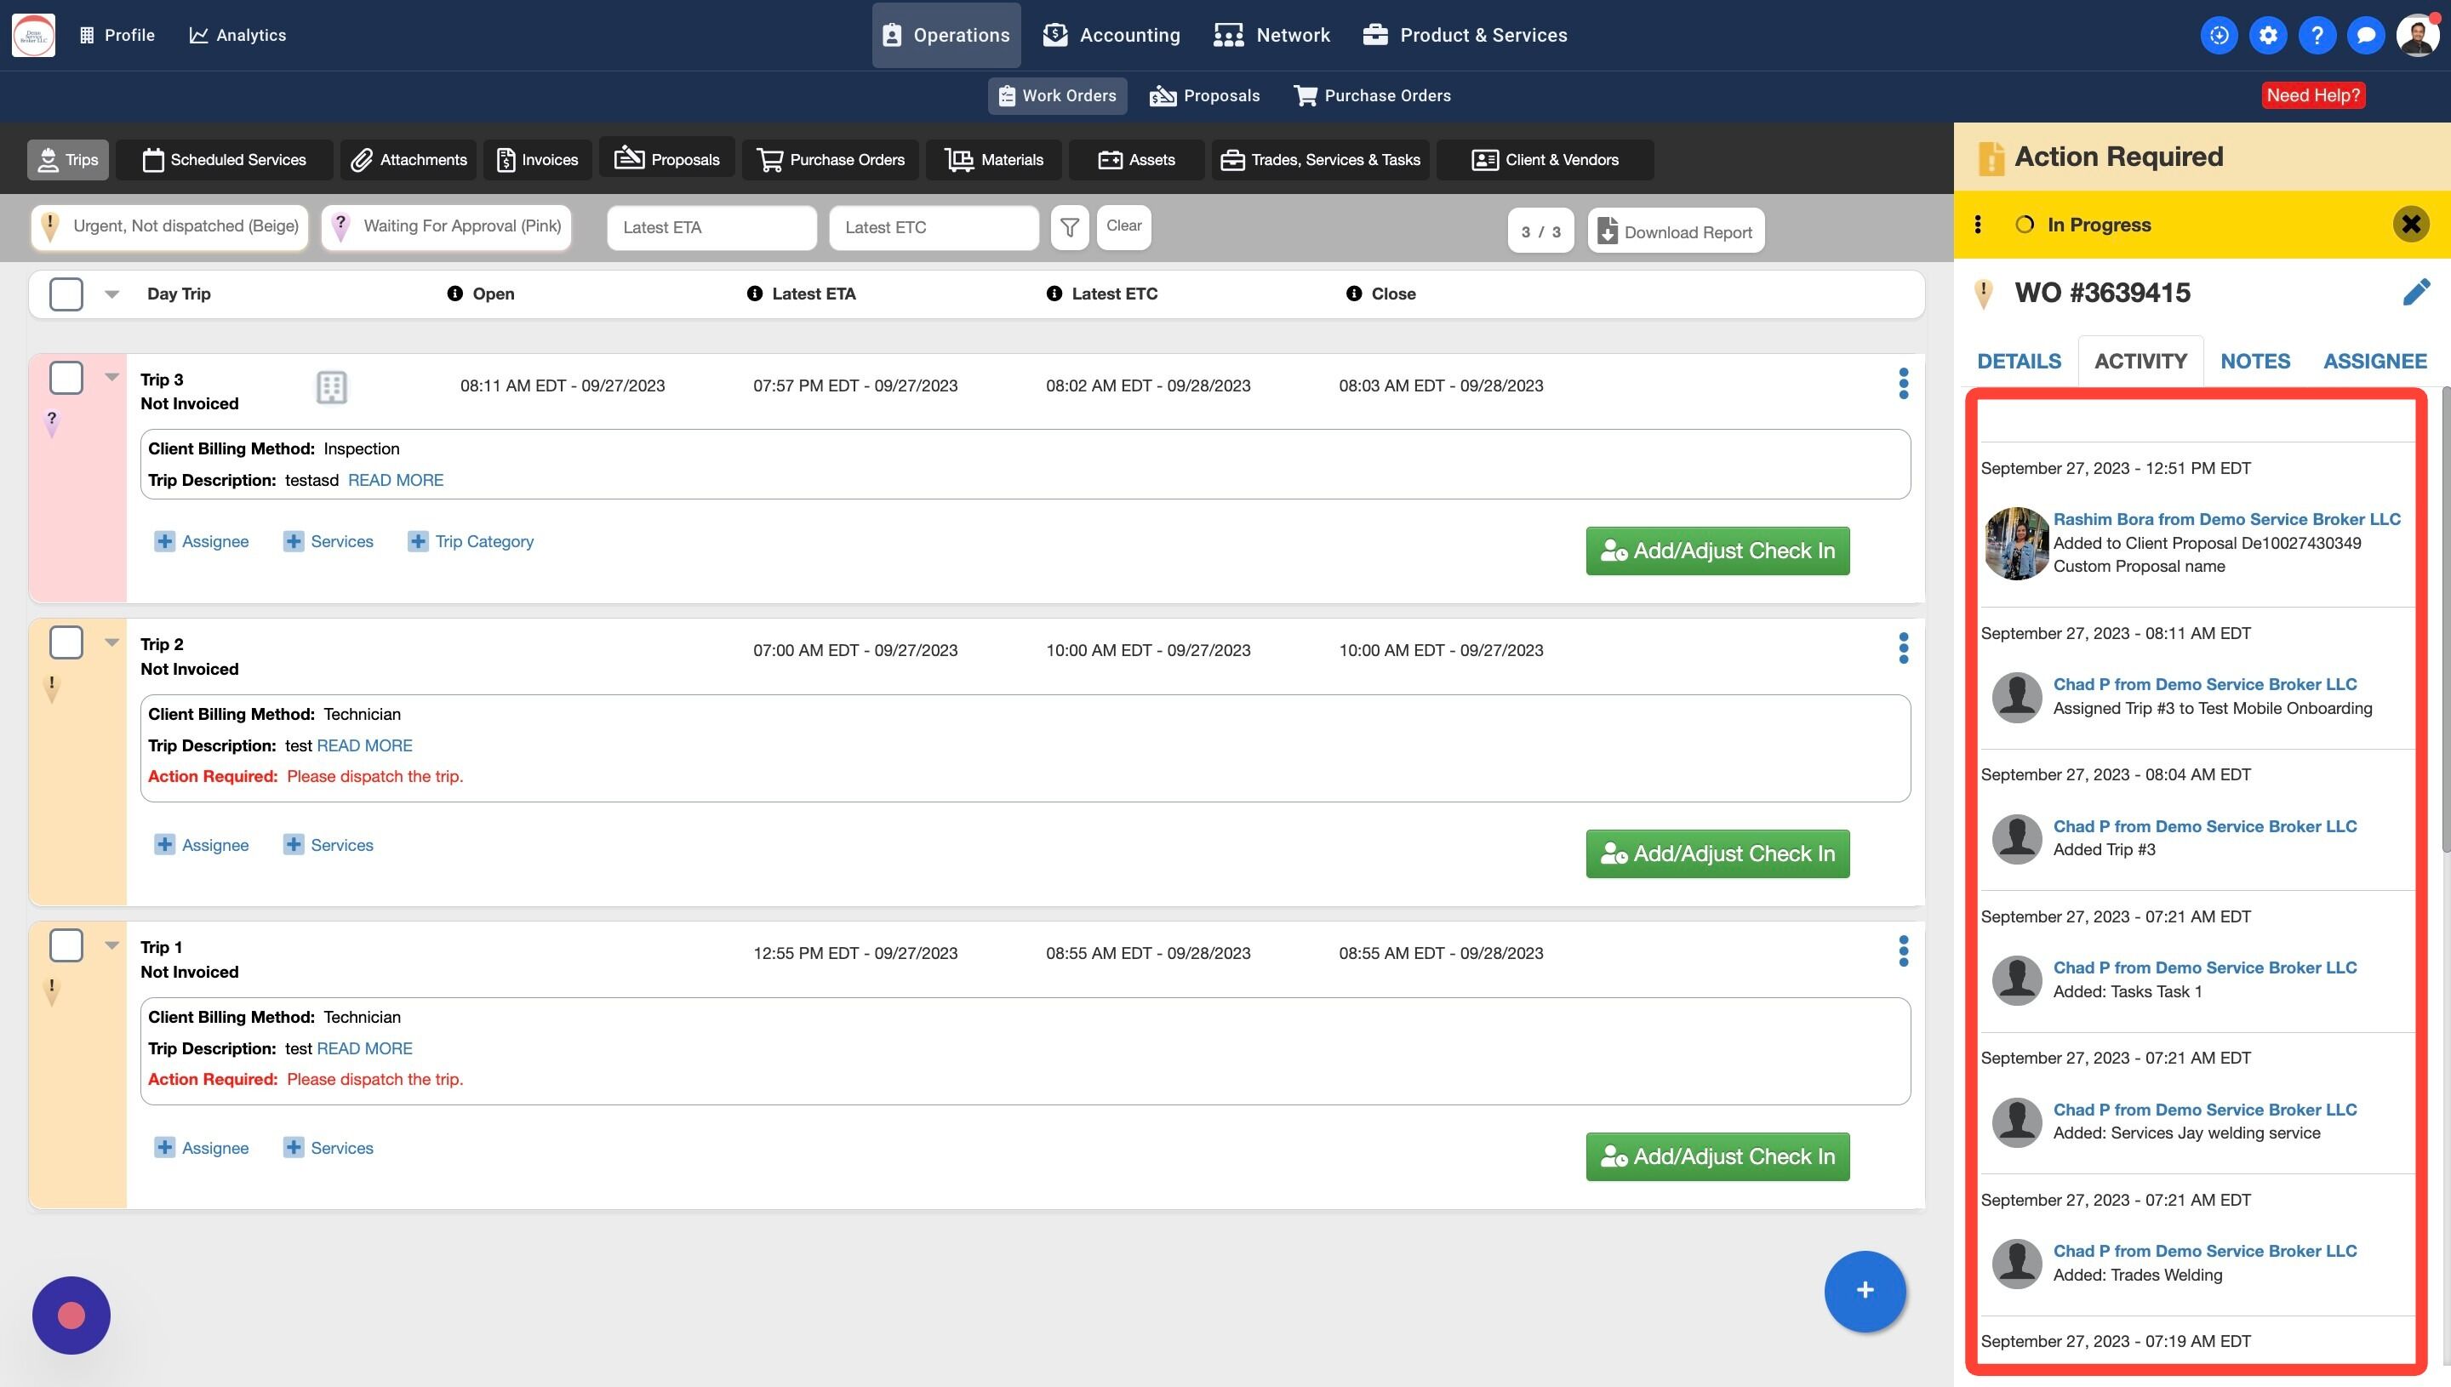The width and height of the screenshot is (2451, 1387).
Task: Check the Trip 3 checkbox
Action: [x=66, y=378]
